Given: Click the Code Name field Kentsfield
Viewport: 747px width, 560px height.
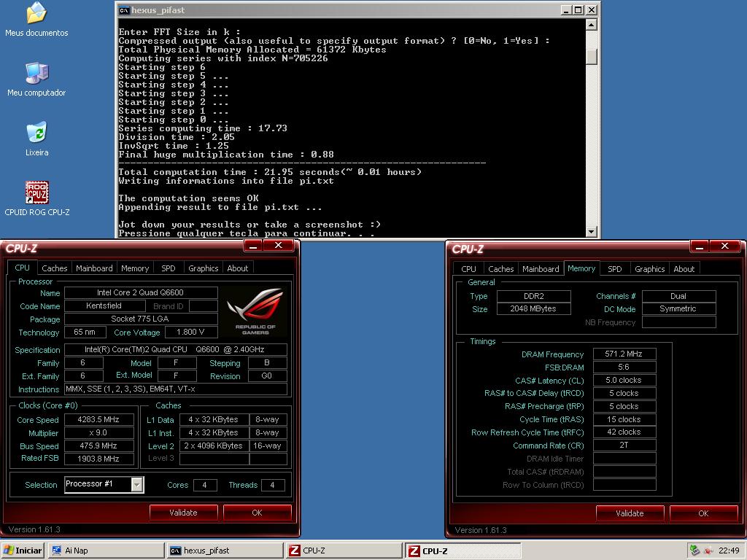Looking at the screenshot, I should point(104,306).
